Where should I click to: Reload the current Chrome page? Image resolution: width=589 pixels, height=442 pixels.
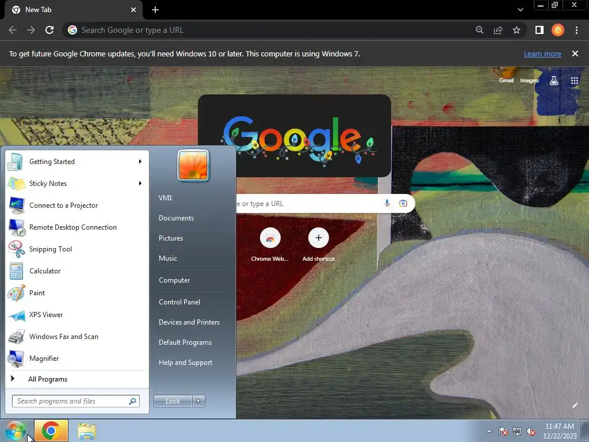tap(49, 30)
